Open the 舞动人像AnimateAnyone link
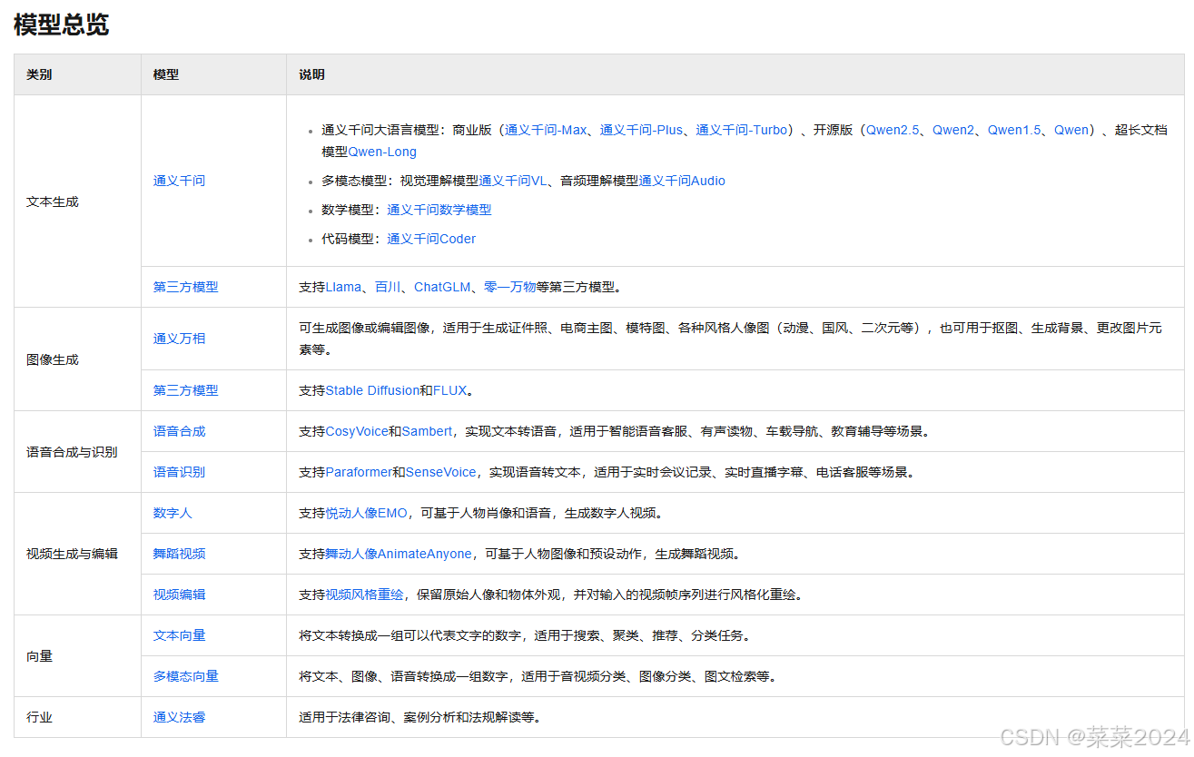The height and width of the screenshot is (757, 1194). coord(399,554)
